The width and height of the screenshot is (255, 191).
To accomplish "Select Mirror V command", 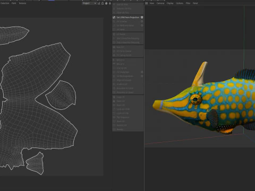I will pos(128,64).
